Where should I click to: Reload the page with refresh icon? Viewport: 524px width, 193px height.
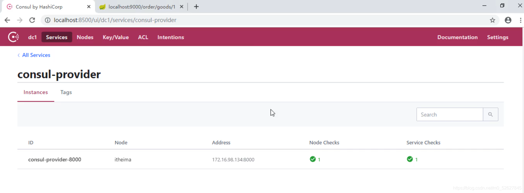click(x=32, y=20)
